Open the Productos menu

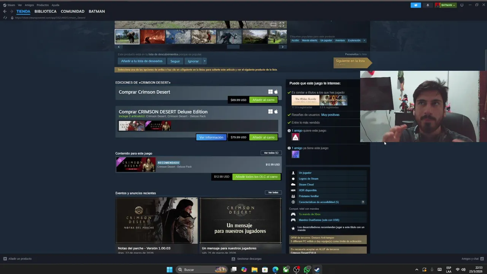point(43,5)
